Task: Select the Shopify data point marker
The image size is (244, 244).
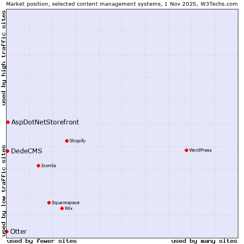Action: click(67, 141)
